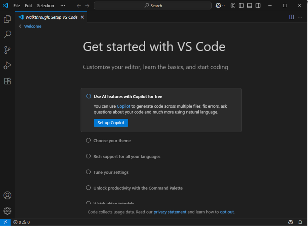Image resolution: width=308 pixels, height=226 pixels.
Task: Open the Run and Debug view
Action: tap(7, 65)
